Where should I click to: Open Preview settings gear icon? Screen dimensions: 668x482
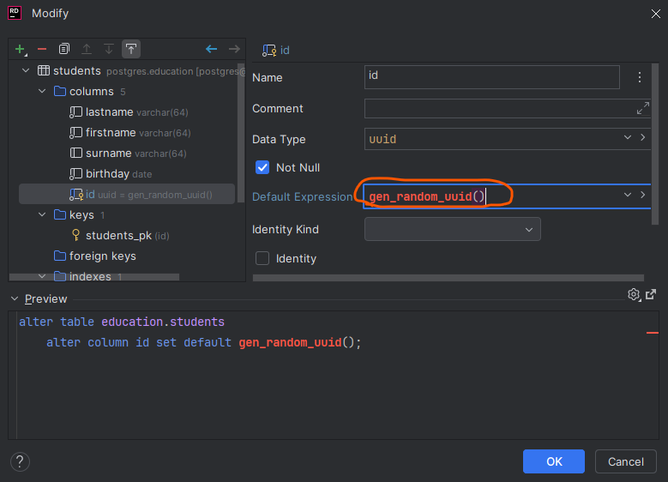[634, 295]
